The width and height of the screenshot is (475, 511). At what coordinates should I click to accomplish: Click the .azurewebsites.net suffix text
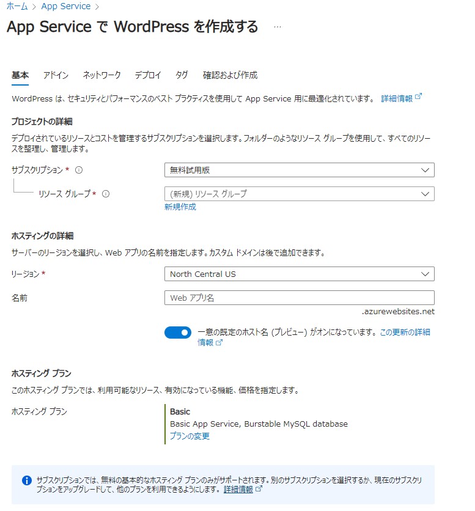(398, 312)
